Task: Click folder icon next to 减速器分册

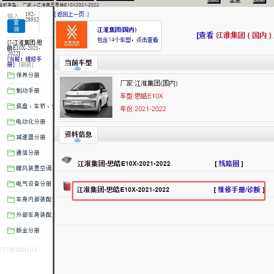Action: coord(11,137)
